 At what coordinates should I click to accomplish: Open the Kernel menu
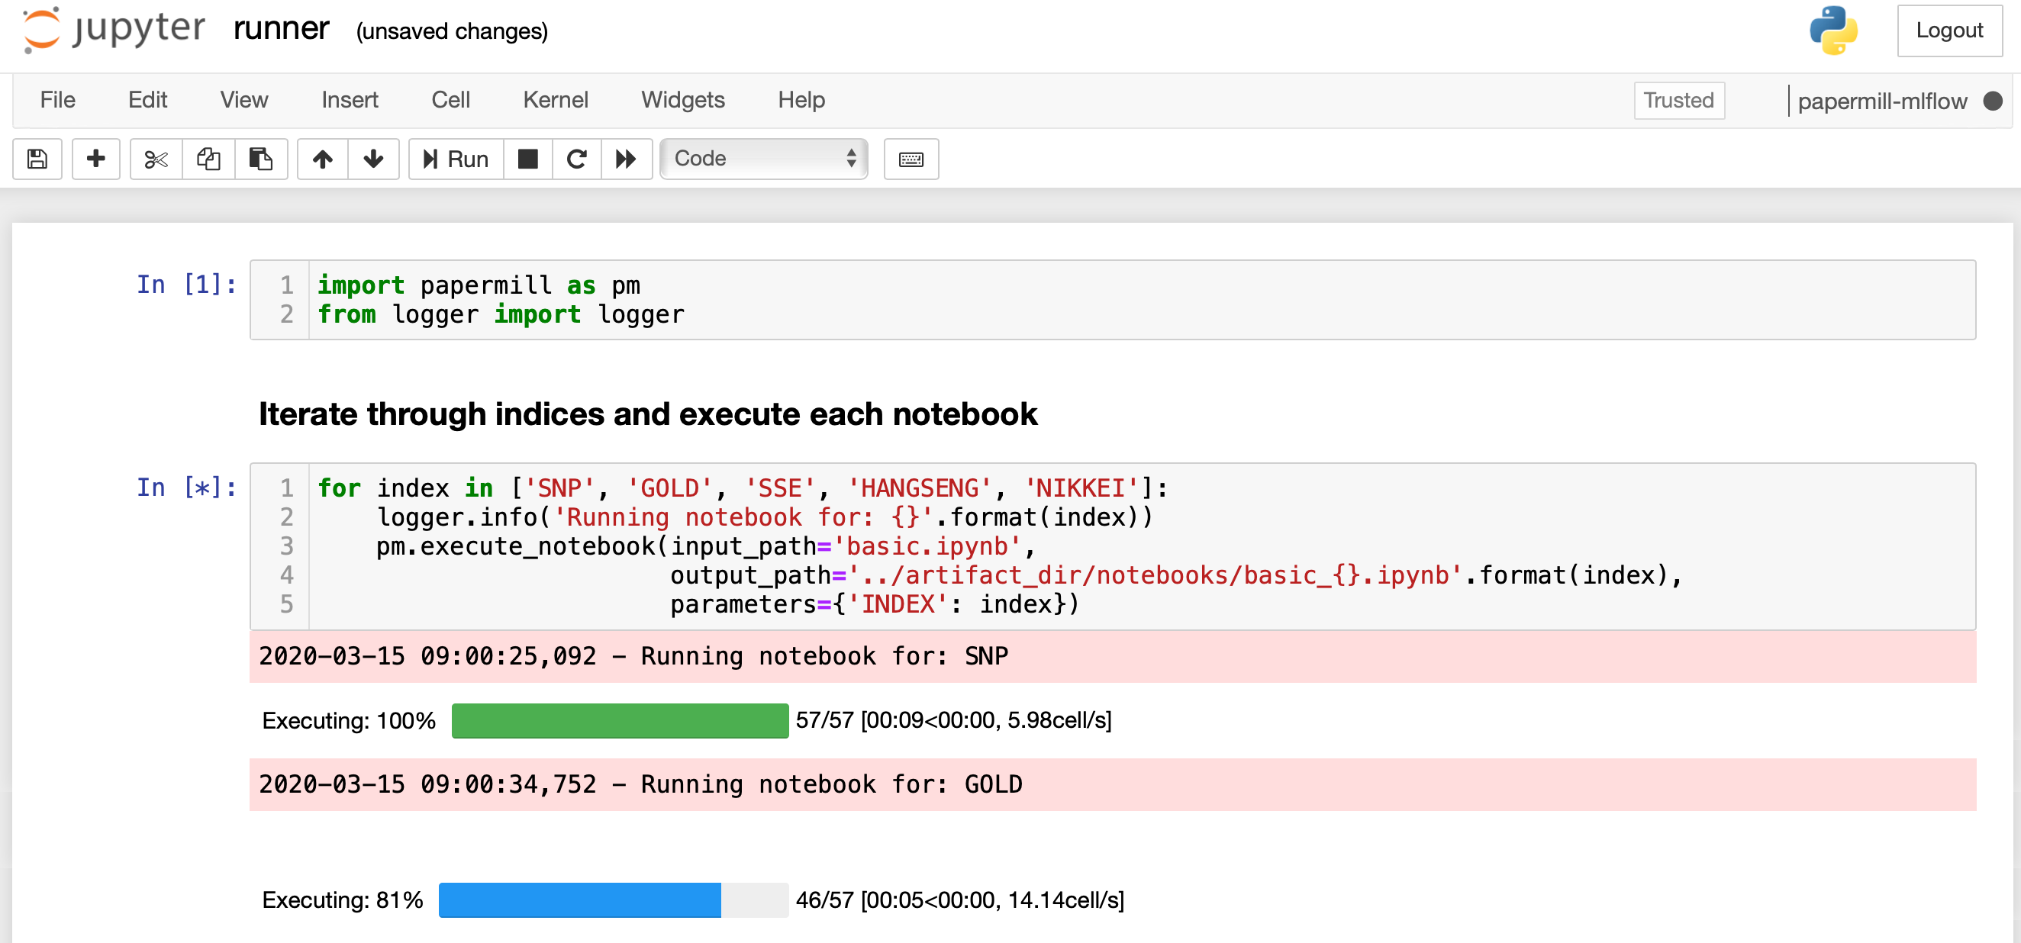pyautogui.click(x=556, y=101)
